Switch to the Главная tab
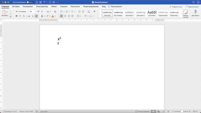201x113 pixels. tap(5, 7)
